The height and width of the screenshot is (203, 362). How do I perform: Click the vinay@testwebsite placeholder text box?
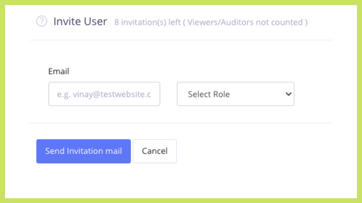click(104, 94)
